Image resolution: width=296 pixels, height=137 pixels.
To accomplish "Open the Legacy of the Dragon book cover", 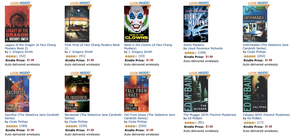I will (x=17, y=24).
